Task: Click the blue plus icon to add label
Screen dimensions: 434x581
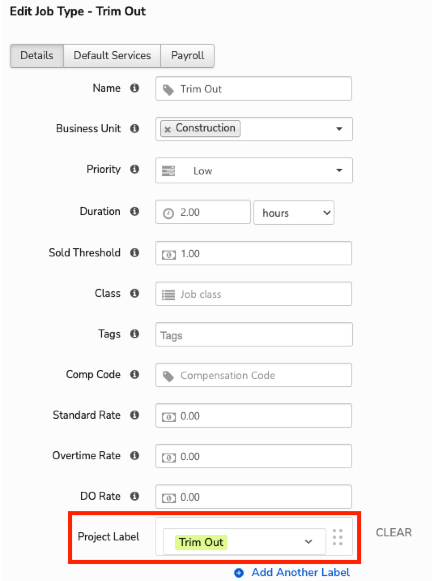Action: pos(239,573)
